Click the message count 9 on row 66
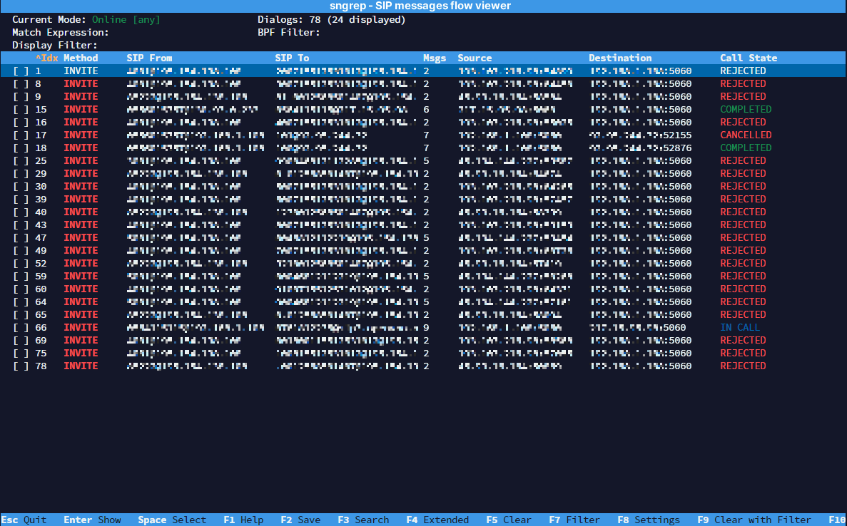 click(426, 328)
